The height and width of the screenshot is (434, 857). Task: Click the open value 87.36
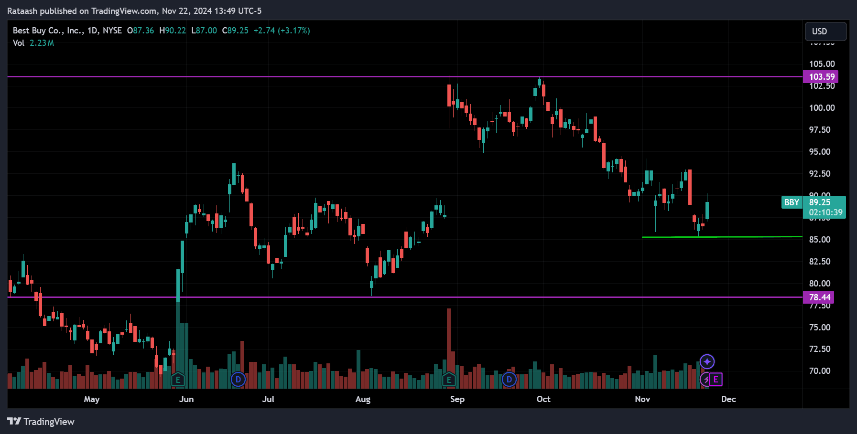143,31
